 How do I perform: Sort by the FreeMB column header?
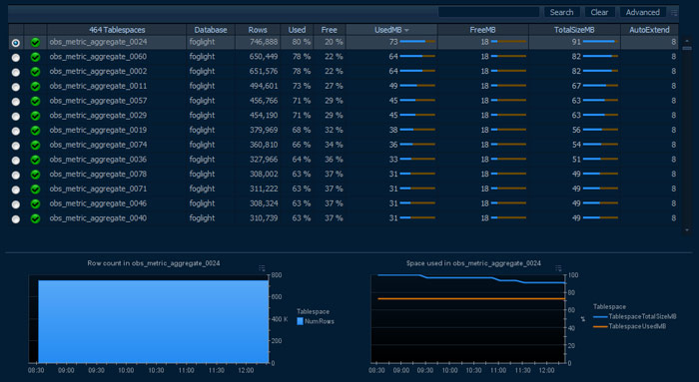(x=482, y=30)
